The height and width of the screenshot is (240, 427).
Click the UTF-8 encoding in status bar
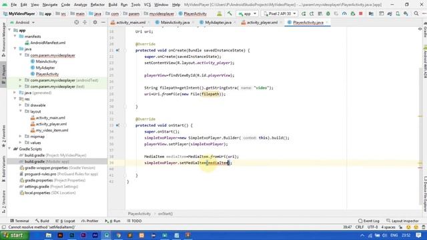coord(372,227)
